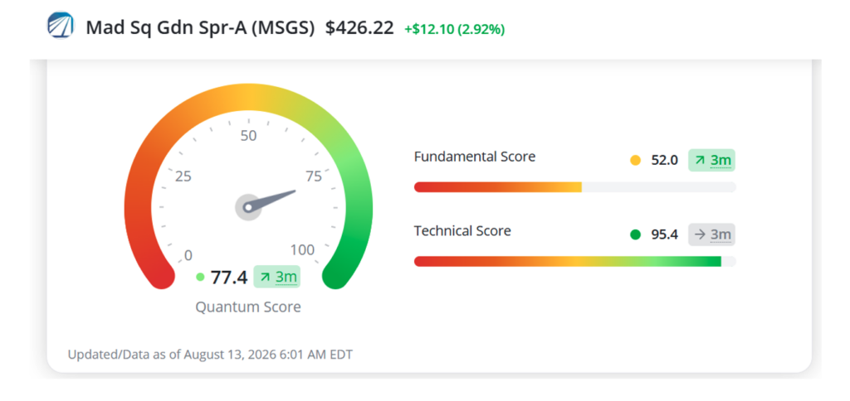Click the MSGS company logo icon
850x401 pixels.
(60, 26)
